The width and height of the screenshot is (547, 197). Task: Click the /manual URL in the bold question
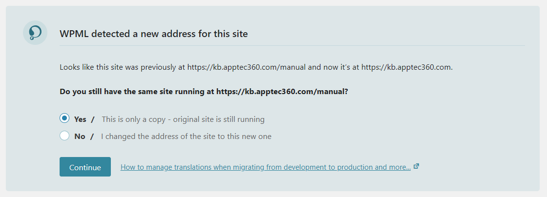281,91
